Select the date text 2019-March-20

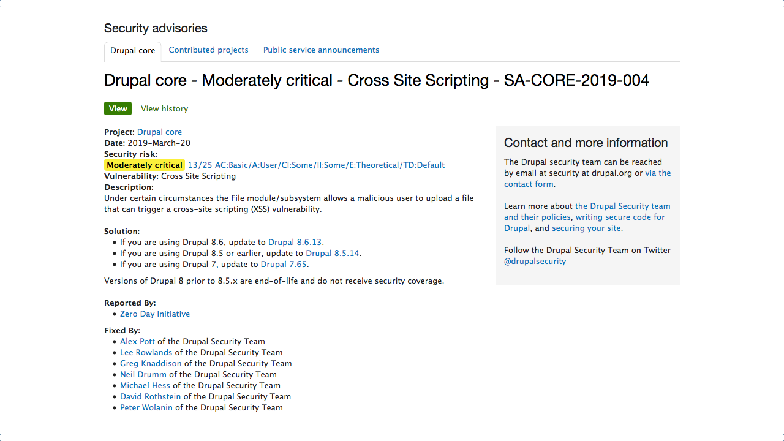[x=159, y=143]
